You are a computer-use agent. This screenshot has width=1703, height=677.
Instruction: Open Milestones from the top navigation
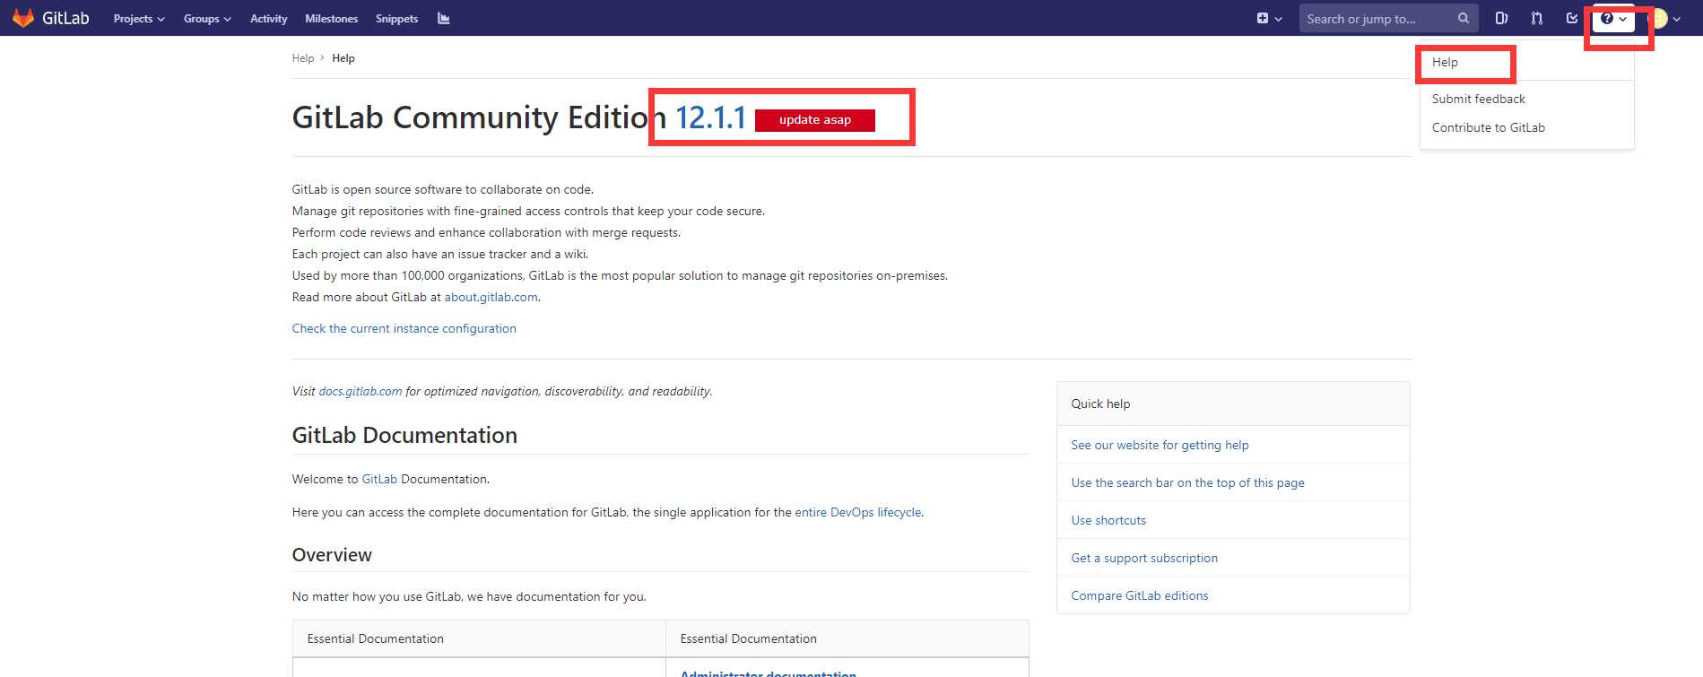(331, 19)
